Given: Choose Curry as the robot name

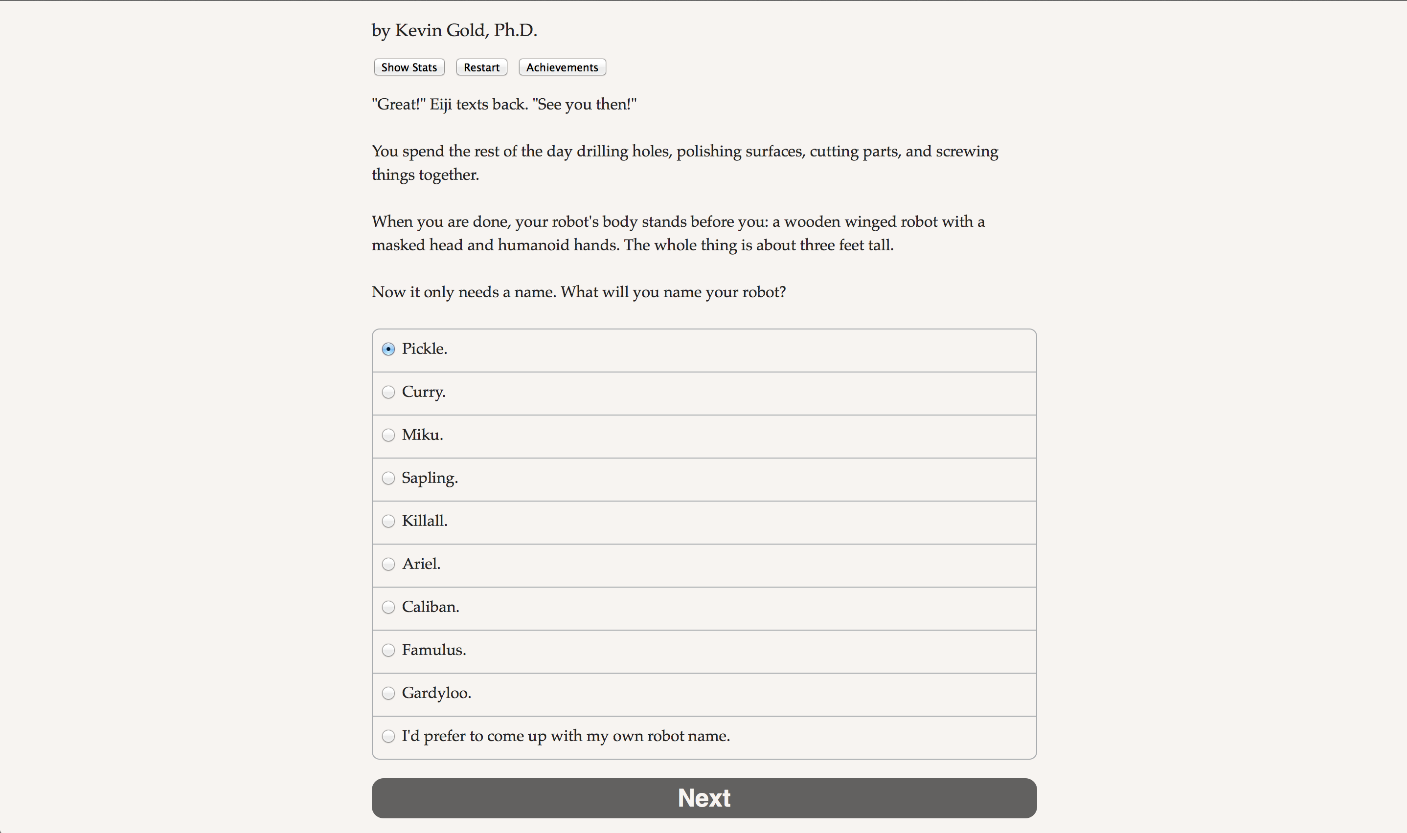Looking at the screenshot, I should click(388, 393).
